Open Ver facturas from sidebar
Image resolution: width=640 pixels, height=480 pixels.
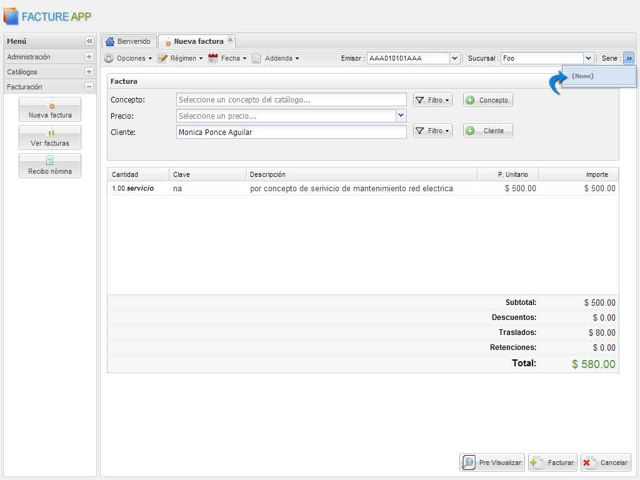(x=50, y=137)
